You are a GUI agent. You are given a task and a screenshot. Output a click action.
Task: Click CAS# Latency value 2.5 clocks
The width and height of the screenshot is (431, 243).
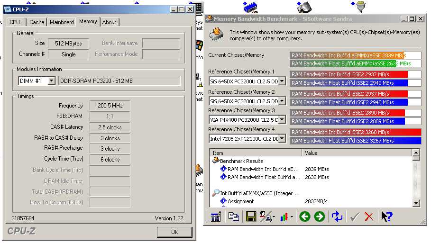[110, 127]
